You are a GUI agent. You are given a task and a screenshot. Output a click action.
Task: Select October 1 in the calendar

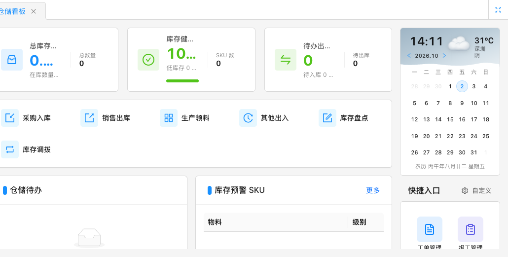click(x=450, y=86)
